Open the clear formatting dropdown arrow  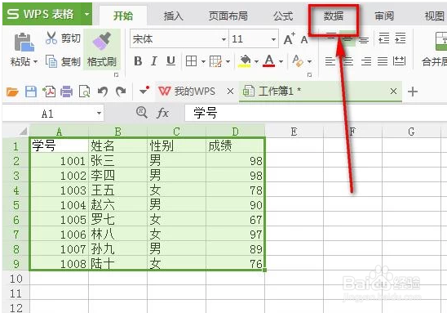click(x=309, y=61)
